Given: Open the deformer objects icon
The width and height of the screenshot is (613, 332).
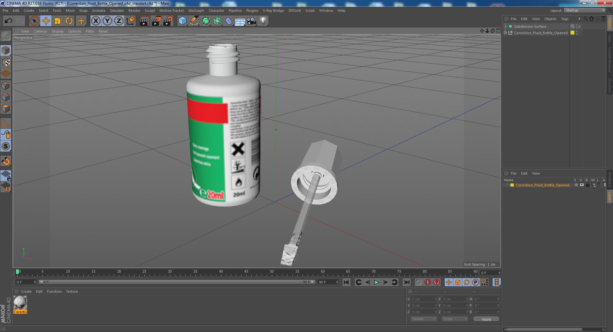Looking at the screenshot, I should (229, 21).
